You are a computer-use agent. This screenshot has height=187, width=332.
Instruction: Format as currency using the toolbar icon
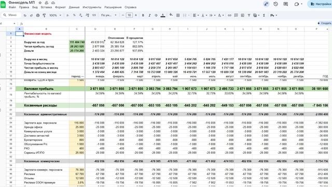point(68,15)
